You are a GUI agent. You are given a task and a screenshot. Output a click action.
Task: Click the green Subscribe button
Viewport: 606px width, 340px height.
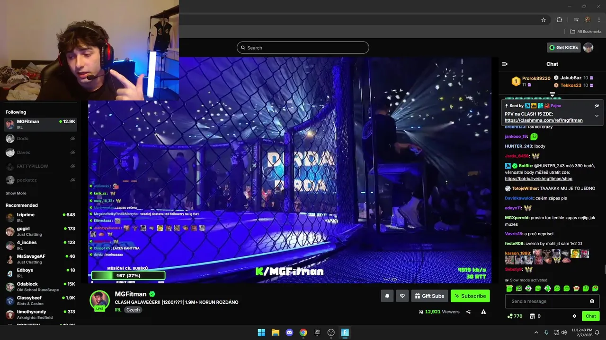point(470,296)
